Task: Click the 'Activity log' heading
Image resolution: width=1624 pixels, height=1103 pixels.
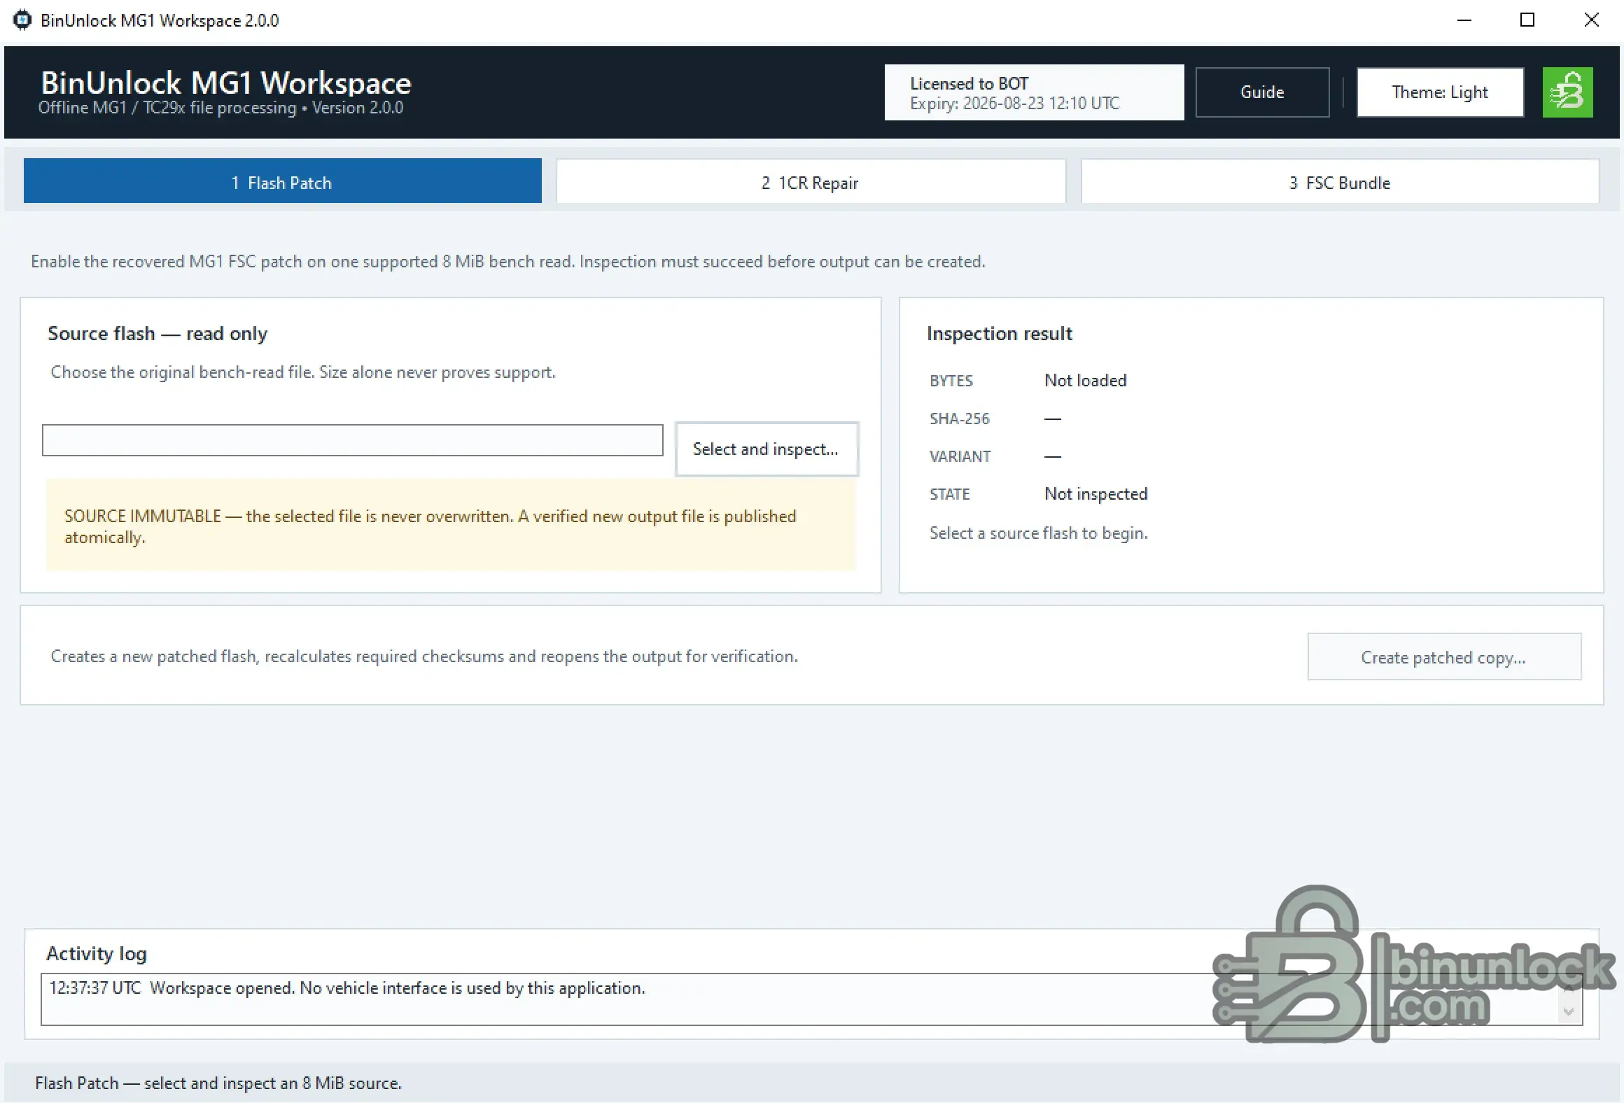Action: (x=97, y=953)
